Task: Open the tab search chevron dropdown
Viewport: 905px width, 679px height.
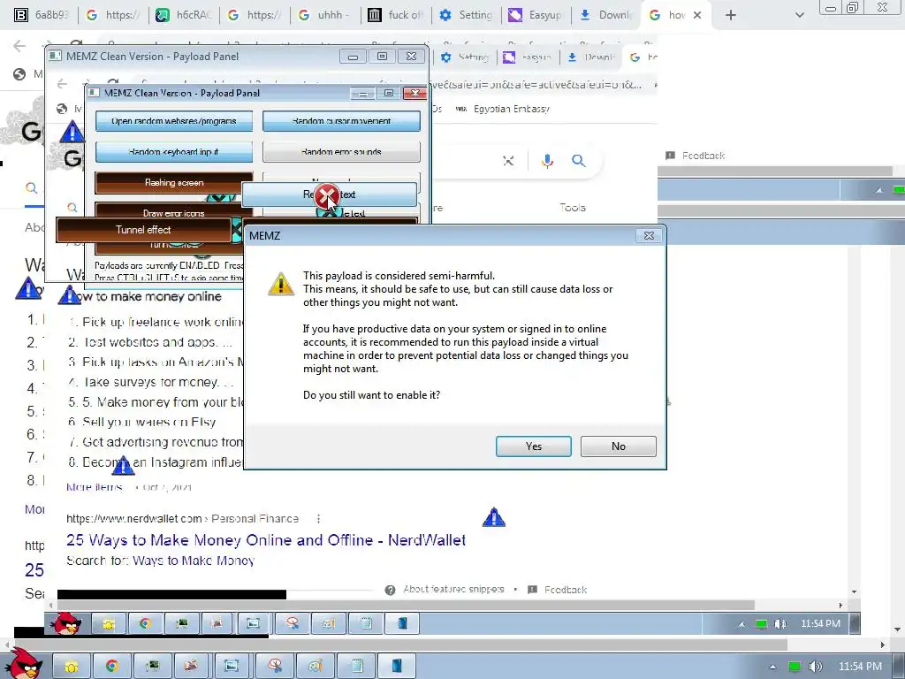Action: 799,15
